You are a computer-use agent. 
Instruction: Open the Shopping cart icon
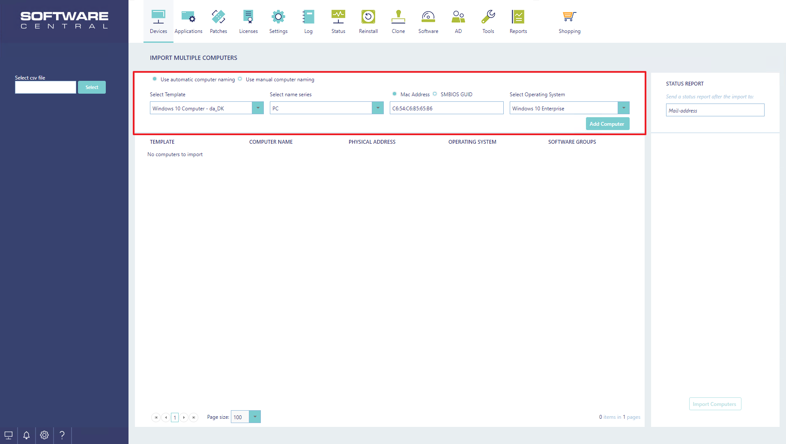click(569, 17)
